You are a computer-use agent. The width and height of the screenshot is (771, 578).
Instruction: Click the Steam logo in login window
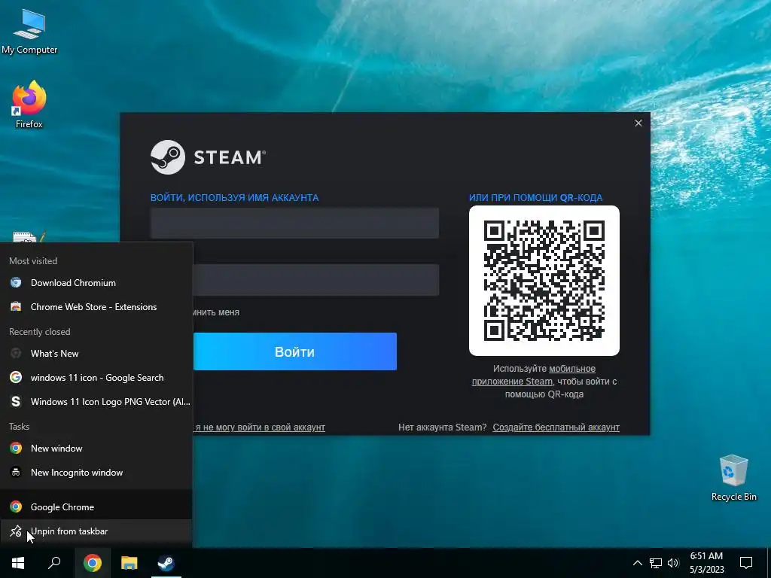click(208, 157)
